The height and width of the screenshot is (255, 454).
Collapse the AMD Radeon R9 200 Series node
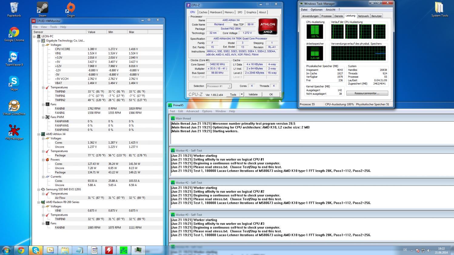(x=39, y=202)
